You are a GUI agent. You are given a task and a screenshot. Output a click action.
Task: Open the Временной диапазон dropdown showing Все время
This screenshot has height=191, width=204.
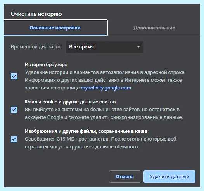pyautogui.click(x=104, y=47)
